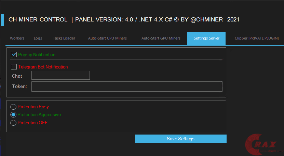The height and width of the screenshot is (156, 284).
Task: Click the Chat field label
Action: (17, 76)
